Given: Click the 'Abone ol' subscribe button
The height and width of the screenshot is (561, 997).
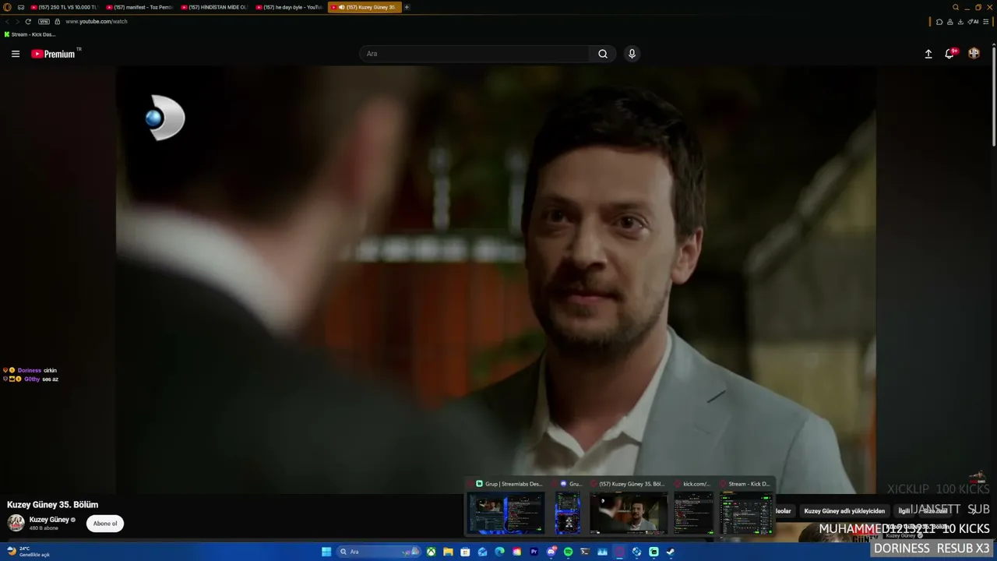Looking at the screenshot, I should [x=105, y=524].
